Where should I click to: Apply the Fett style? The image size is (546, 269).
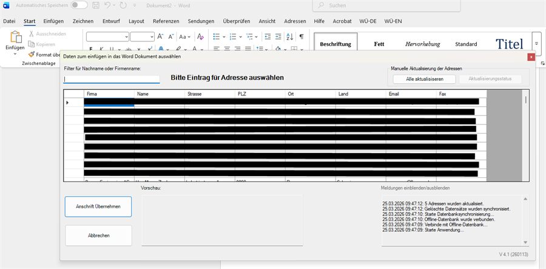(379, 44)
